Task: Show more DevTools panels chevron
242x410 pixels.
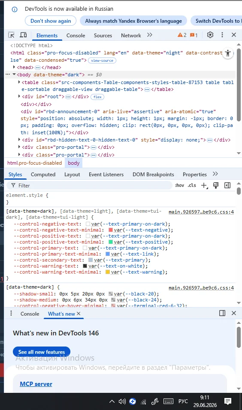Action: pos(150,35)
